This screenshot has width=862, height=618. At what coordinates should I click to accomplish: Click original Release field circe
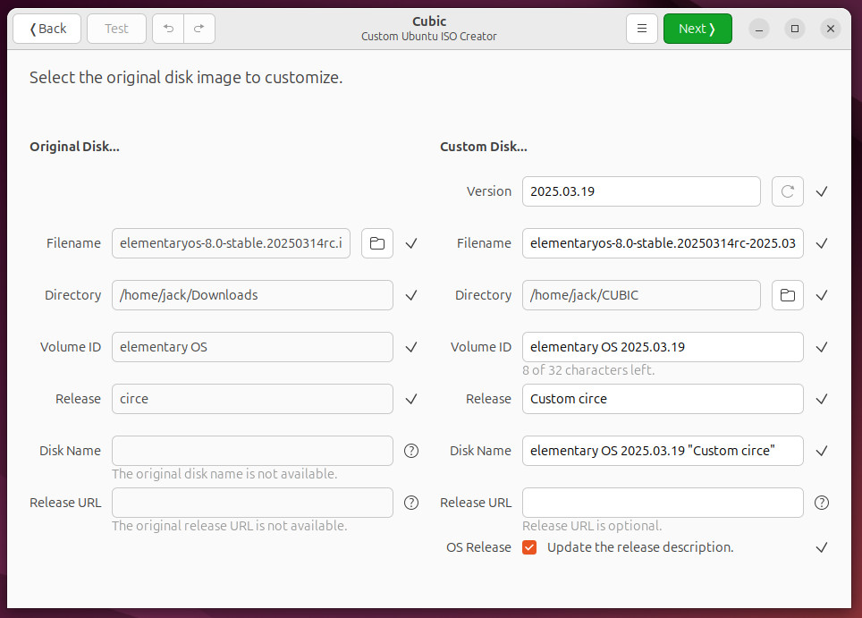click(x=252, y=399)
